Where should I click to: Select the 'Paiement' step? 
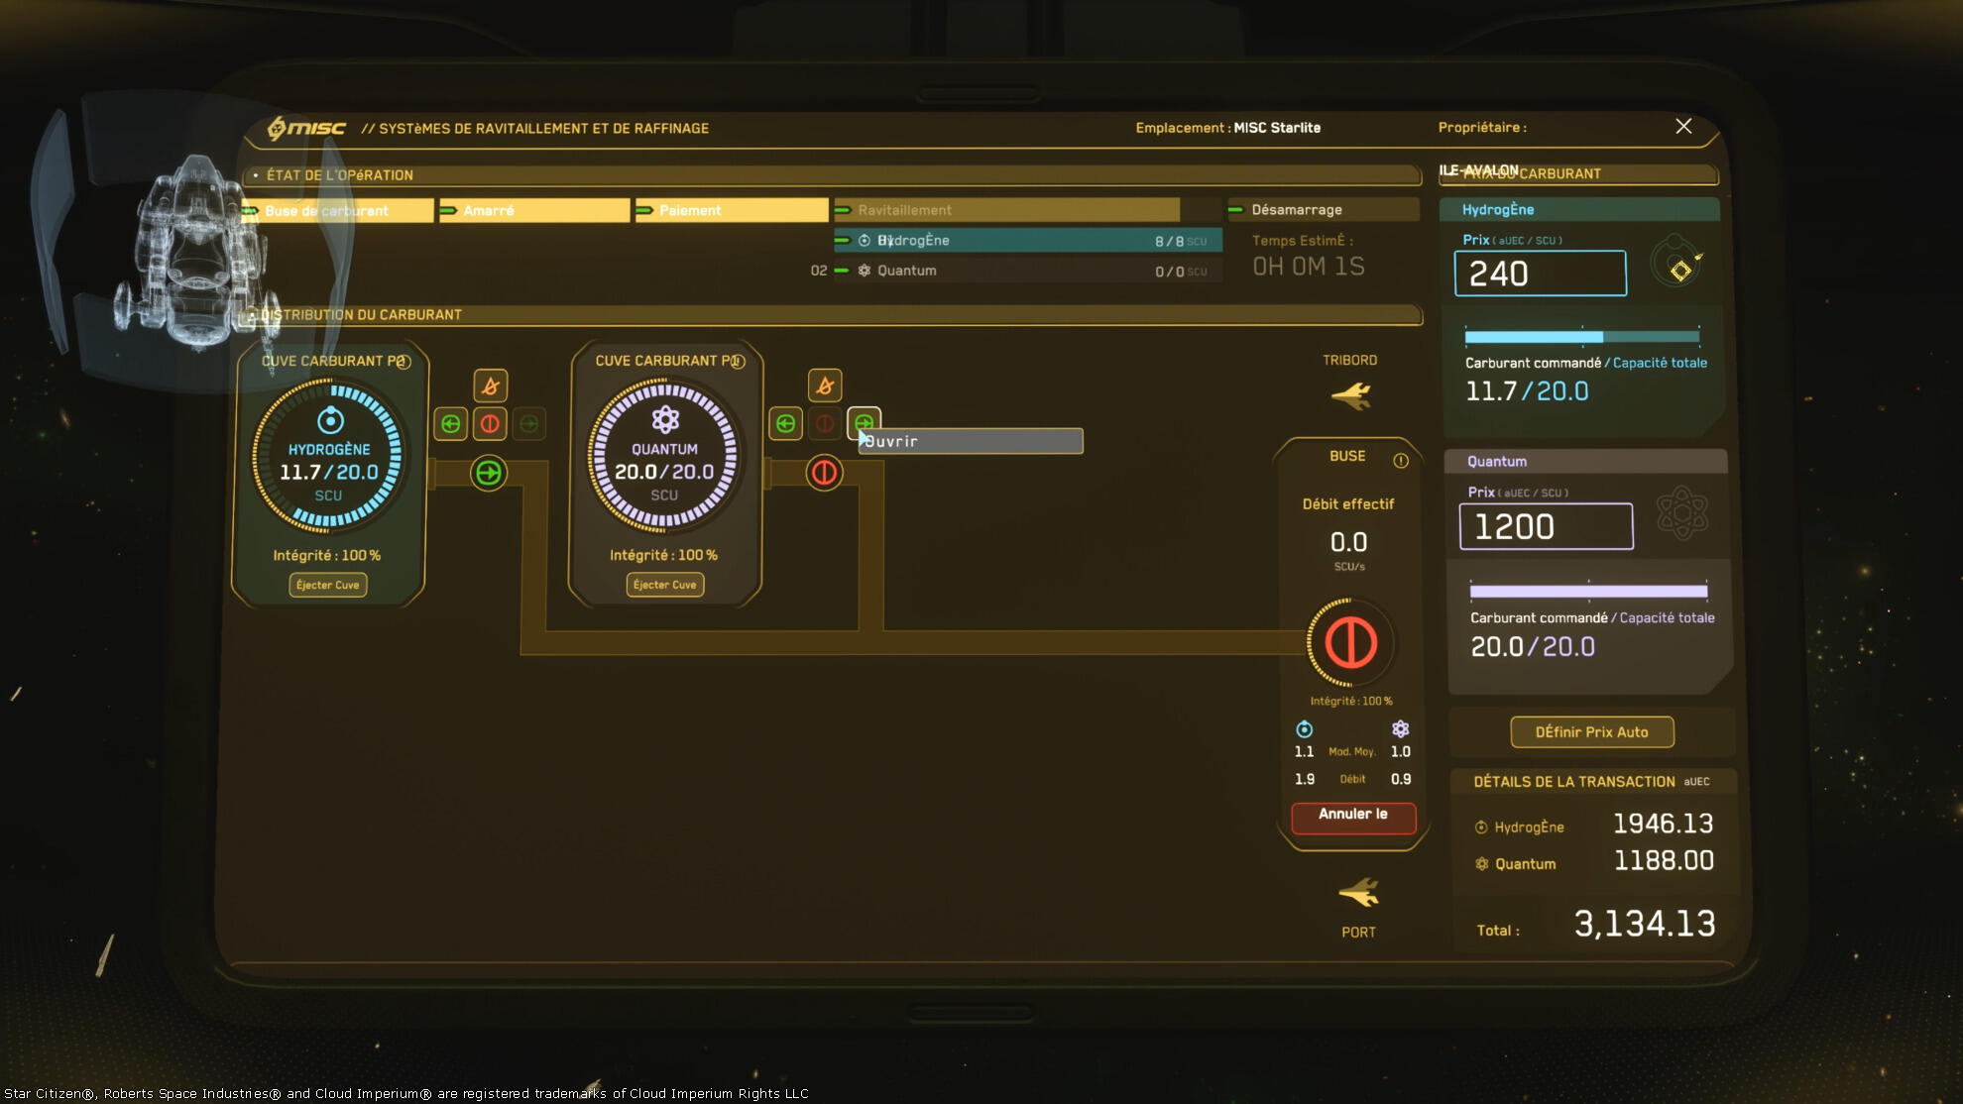732,210
